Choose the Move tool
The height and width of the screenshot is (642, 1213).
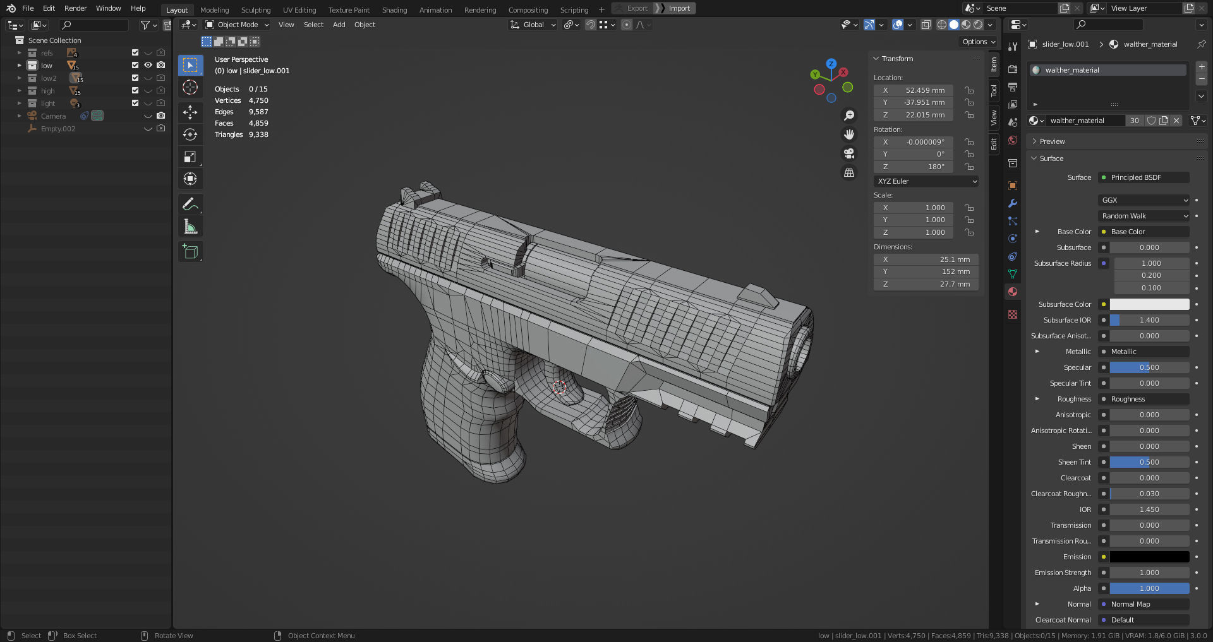tap(190, 112)
